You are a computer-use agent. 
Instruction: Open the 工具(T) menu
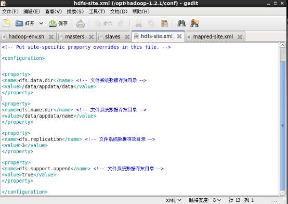pos(97,11)
